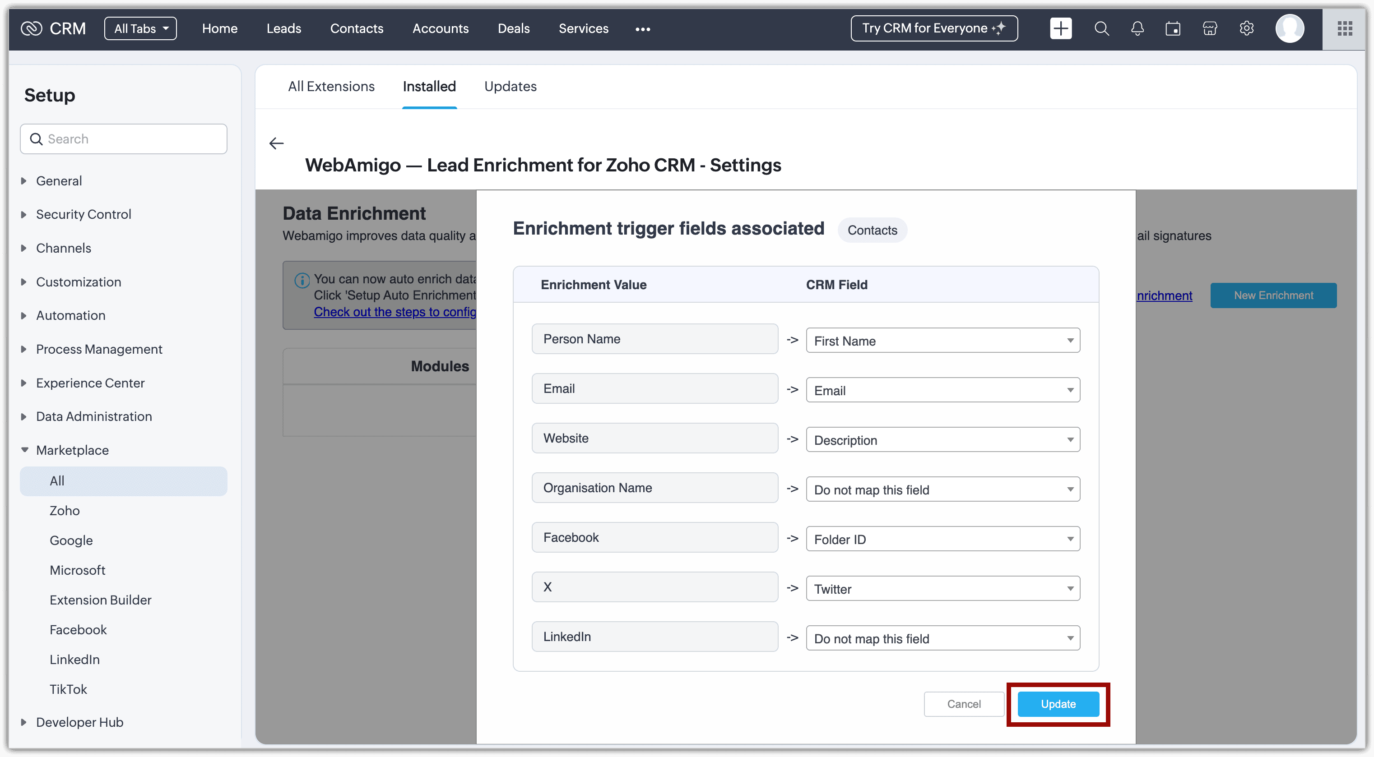Click the apps grid launcher icon
1374x757 pixels.
(1345, 28)
